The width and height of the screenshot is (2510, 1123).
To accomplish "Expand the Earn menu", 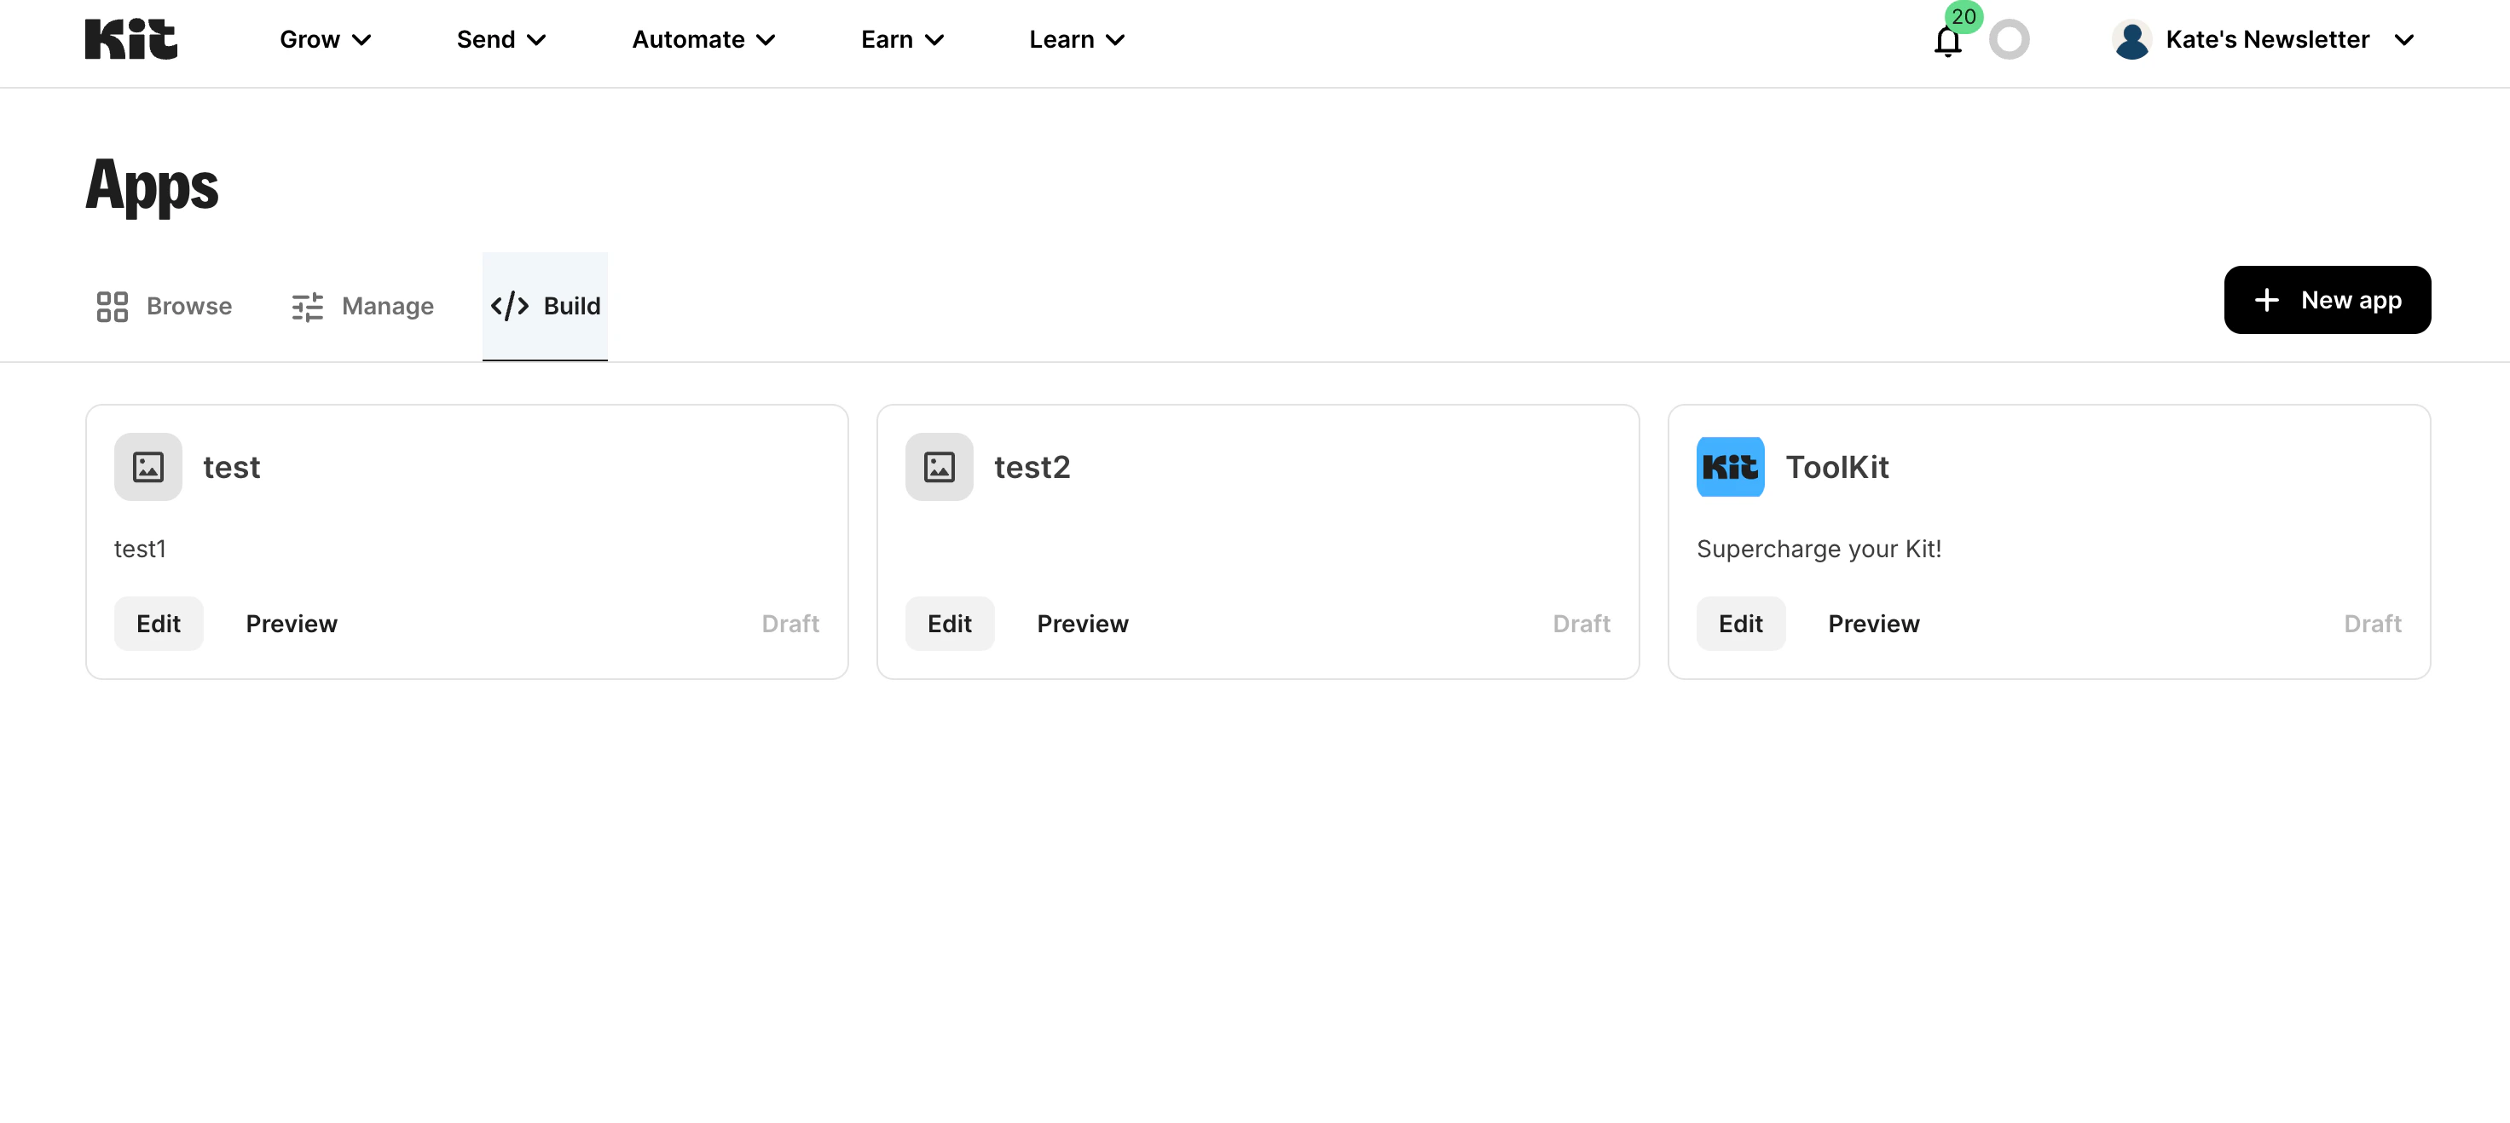I will tap(902, 40).
